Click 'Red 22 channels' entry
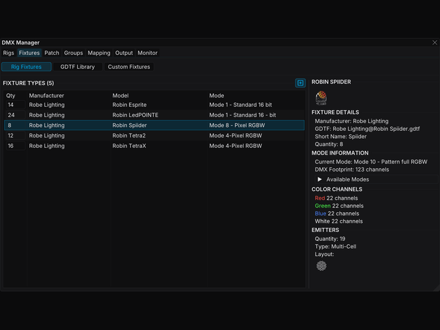Image resolution: width=440 pixels, height=330 pixels. [336, 198]
